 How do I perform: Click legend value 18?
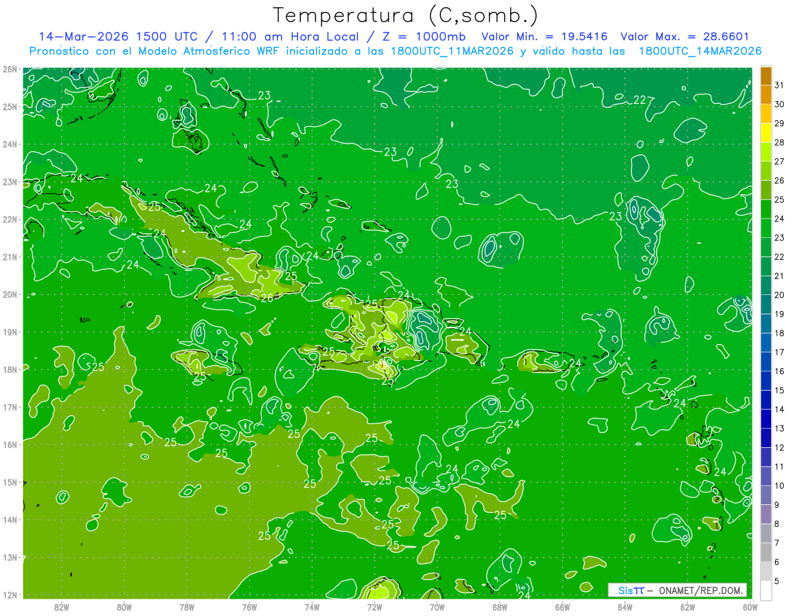pos(779,333)
